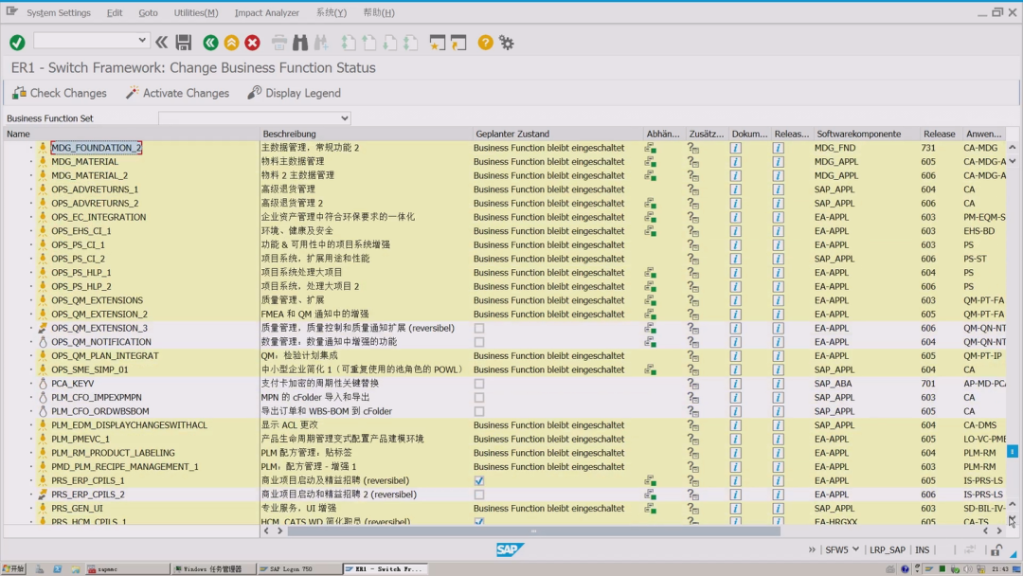Click the green Back arrow icon
Screen dimensions: 1023x576
(210, 43)
